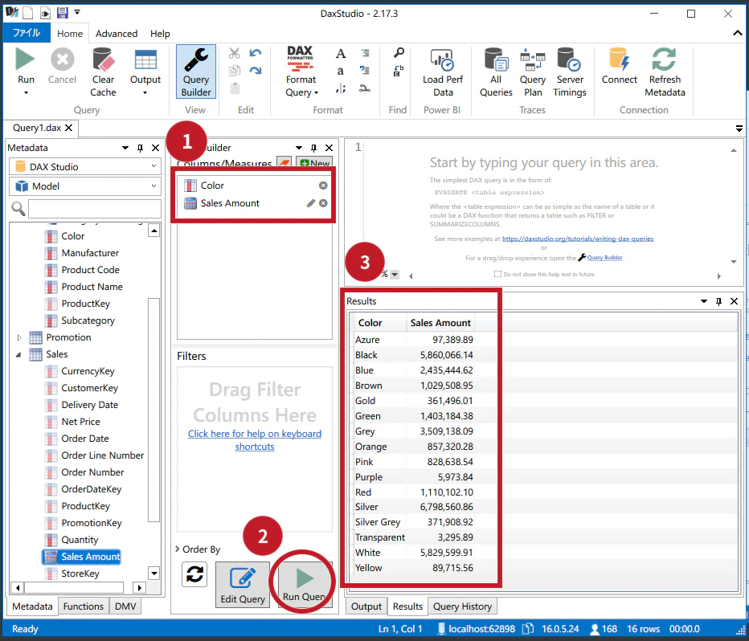
Task: Switch to the Query History tab
Action: (462, 606)
